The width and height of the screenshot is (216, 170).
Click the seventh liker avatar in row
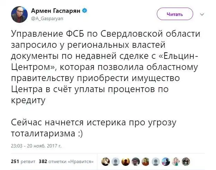[x=166, y=161]
